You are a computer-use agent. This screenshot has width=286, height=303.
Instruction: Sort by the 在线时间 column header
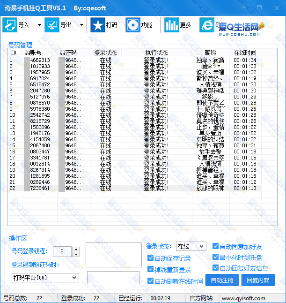pos(245,53)
